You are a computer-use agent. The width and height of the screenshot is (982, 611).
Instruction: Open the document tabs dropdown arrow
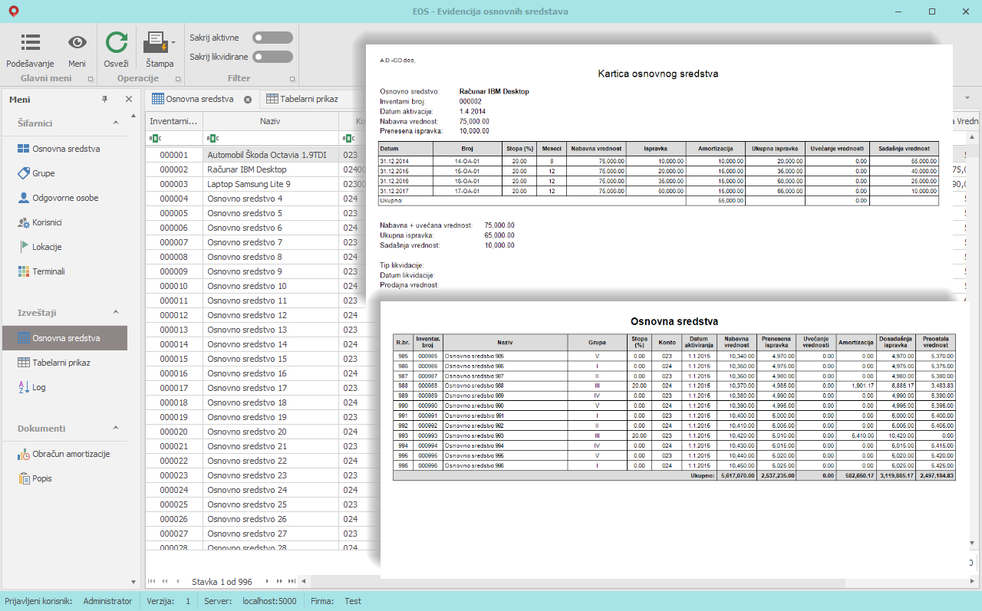[x=967, y=99]
